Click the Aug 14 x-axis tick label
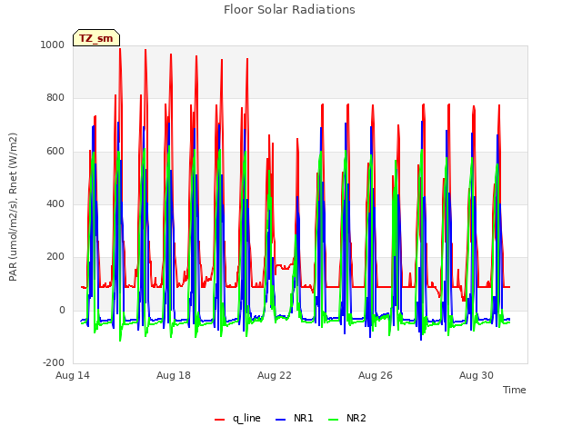This screenshot has width=582, height=436. pos(73,375)
